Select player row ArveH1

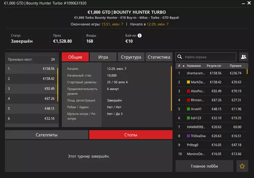click(210, 109)
